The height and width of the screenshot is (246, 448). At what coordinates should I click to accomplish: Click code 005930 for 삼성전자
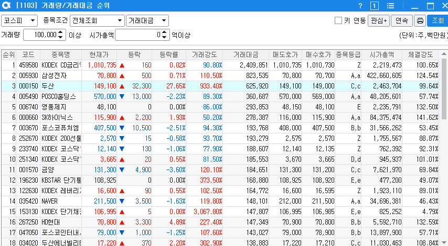[x=28, y=75]
